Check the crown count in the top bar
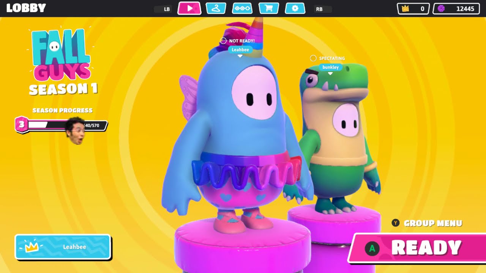 point(413,9)
